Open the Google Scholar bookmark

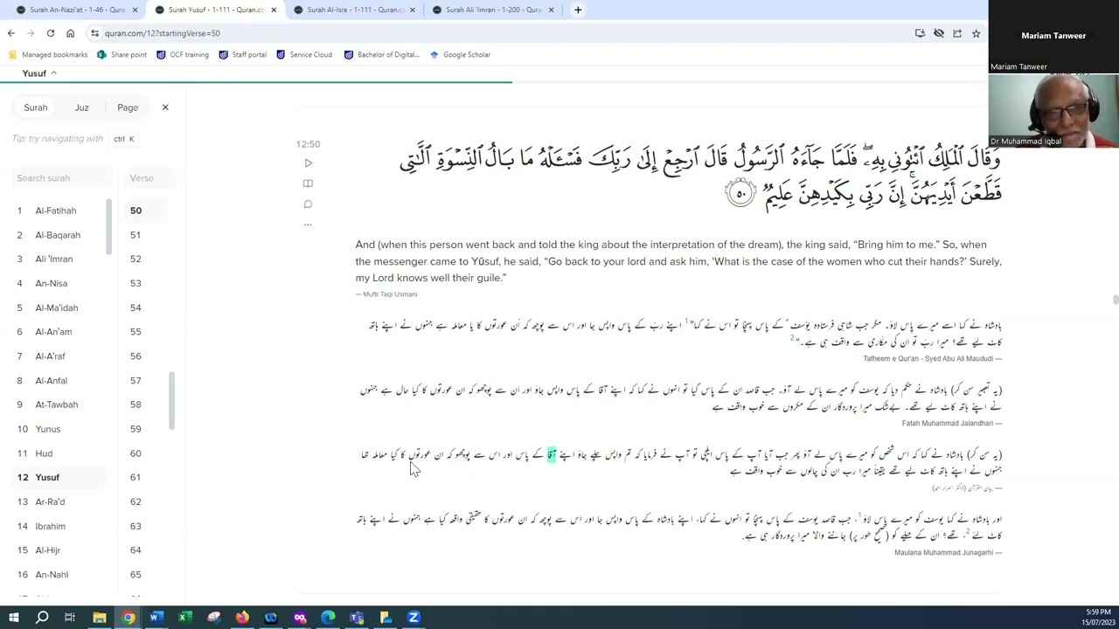(459, 54)
